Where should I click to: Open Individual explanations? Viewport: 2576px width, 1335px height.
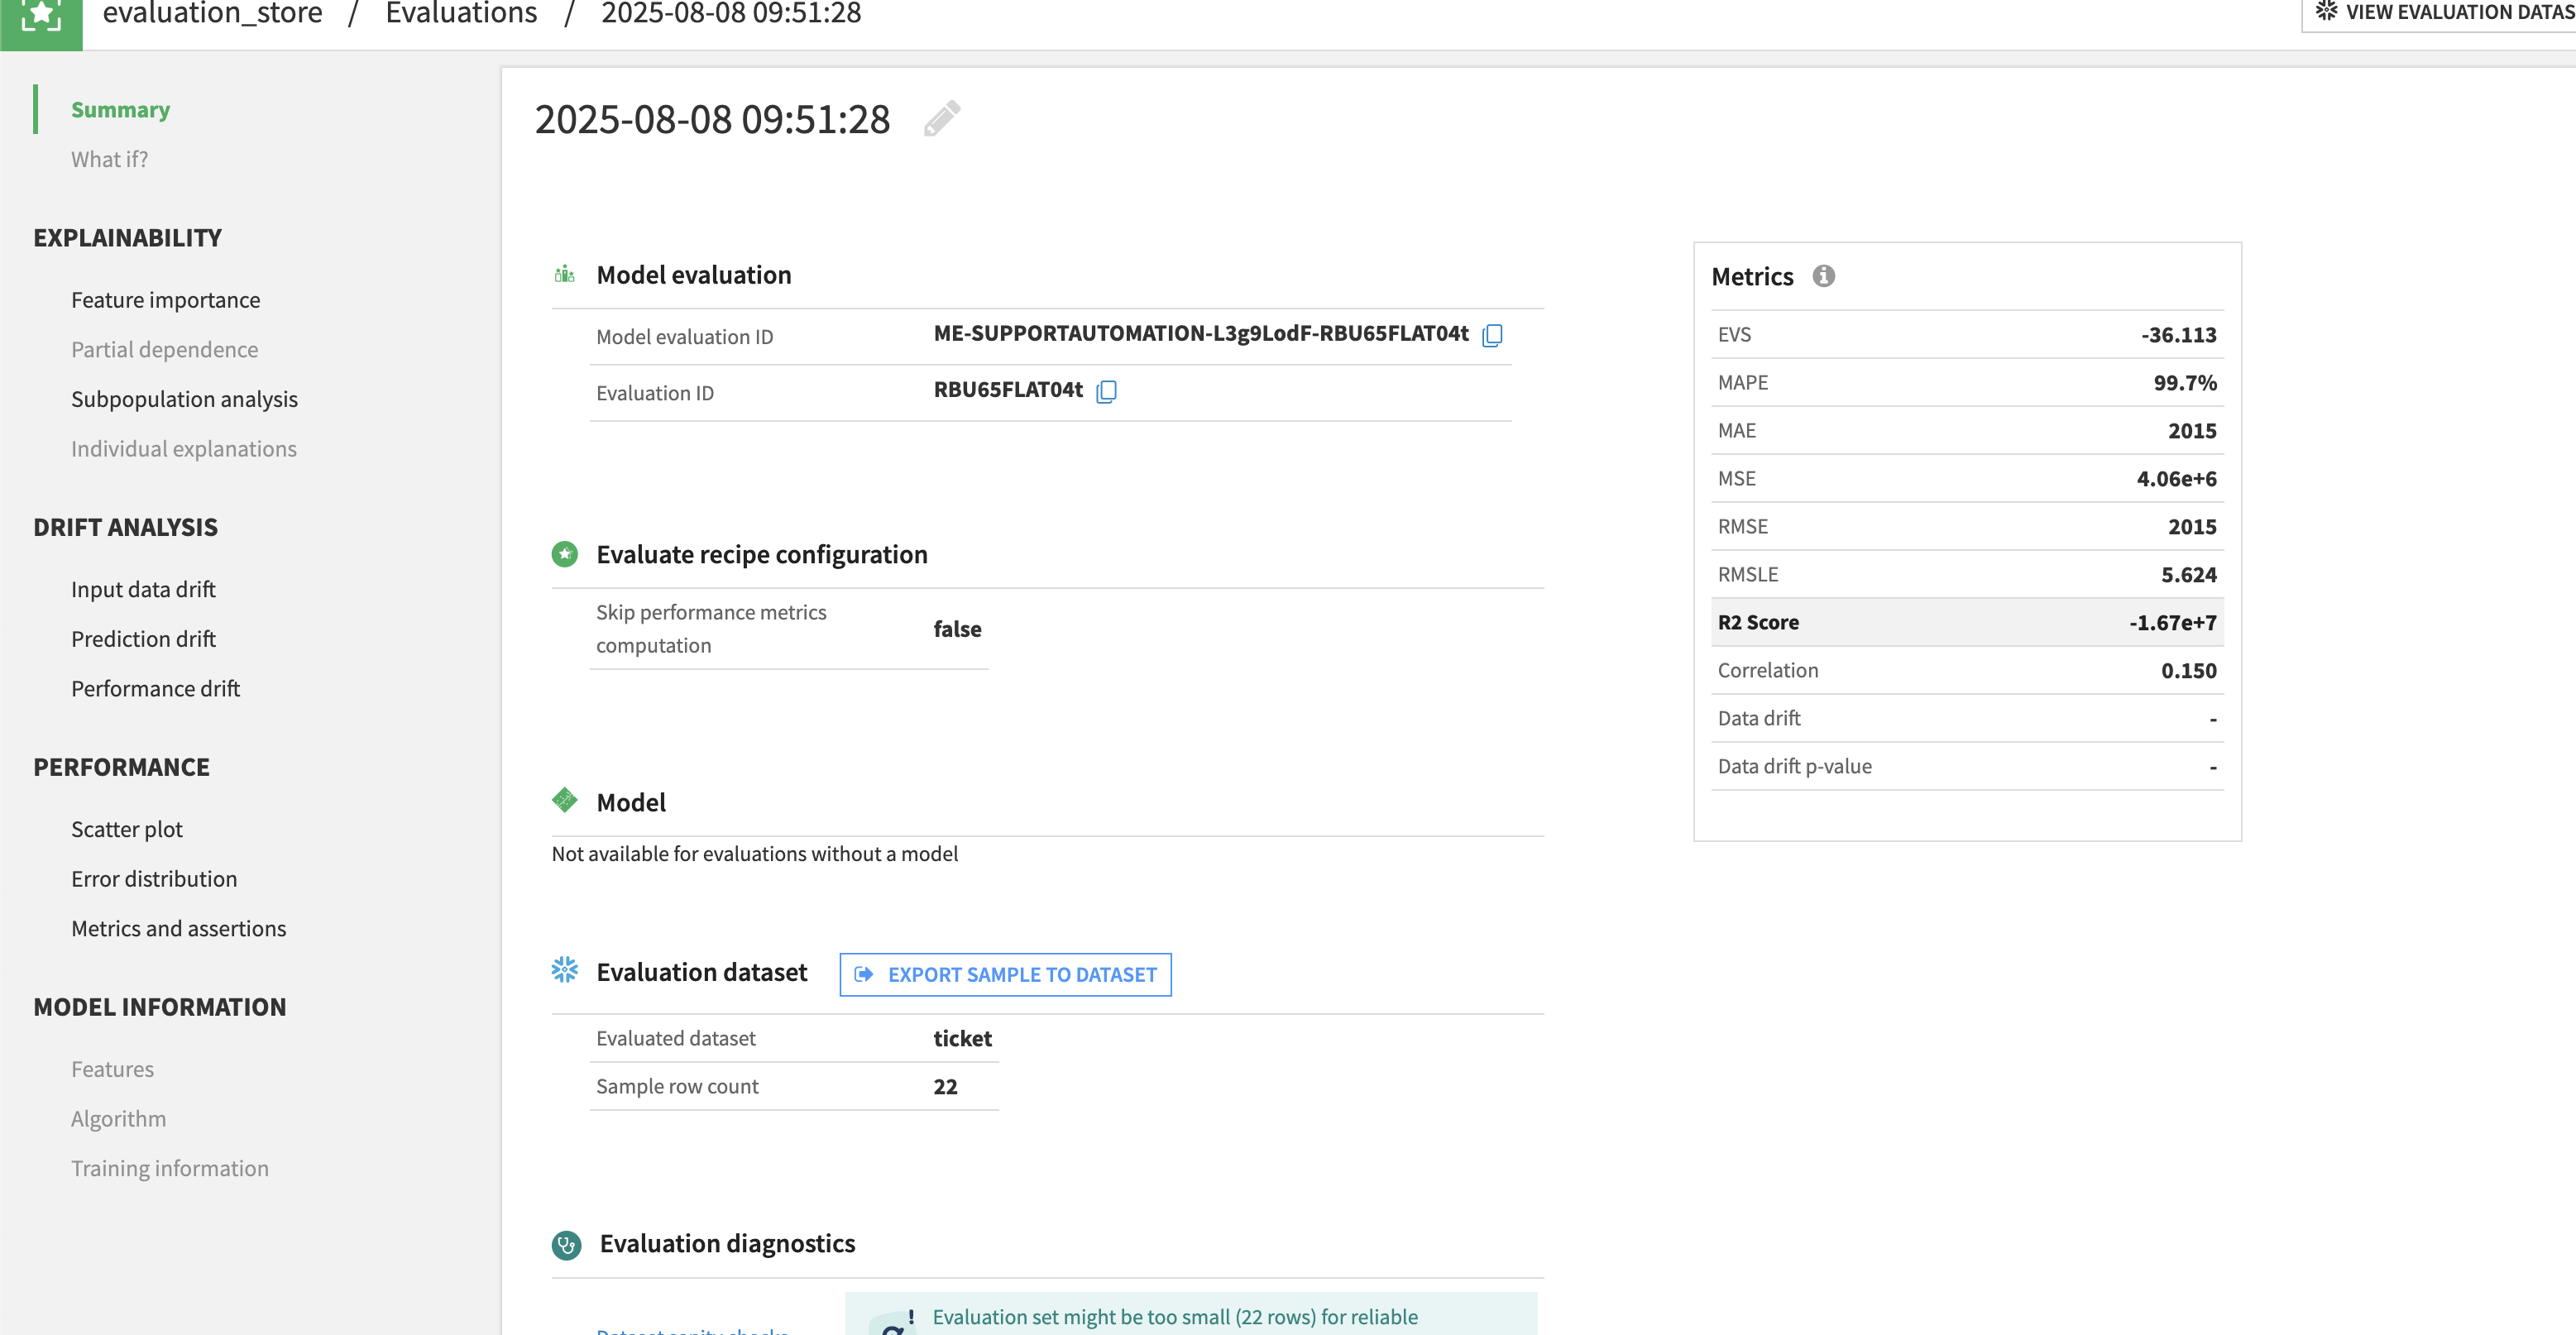click(x=183, y=449)
